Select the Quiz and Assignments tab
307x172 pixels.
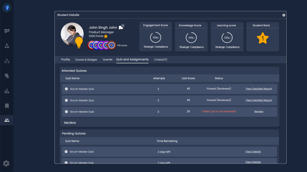(132, 59)
